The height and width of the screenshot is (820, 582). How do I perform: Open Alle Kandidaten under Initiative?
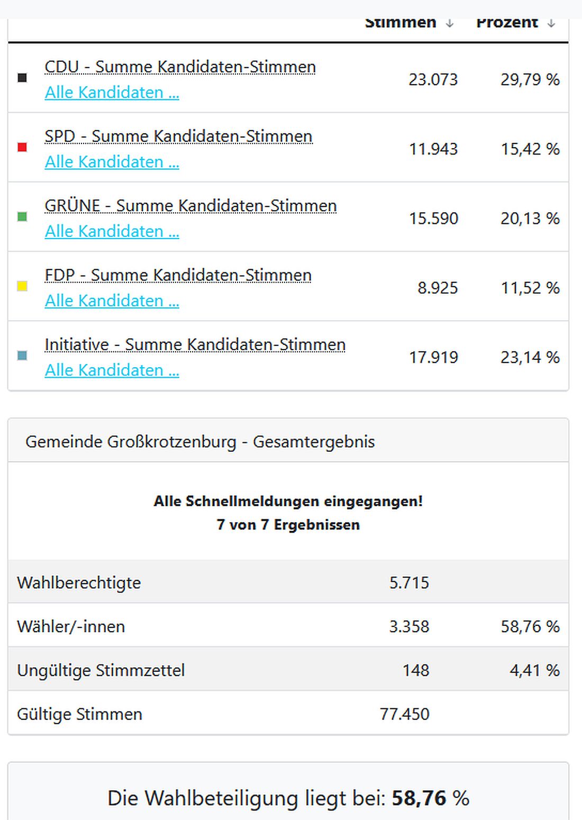coord(112,370)
